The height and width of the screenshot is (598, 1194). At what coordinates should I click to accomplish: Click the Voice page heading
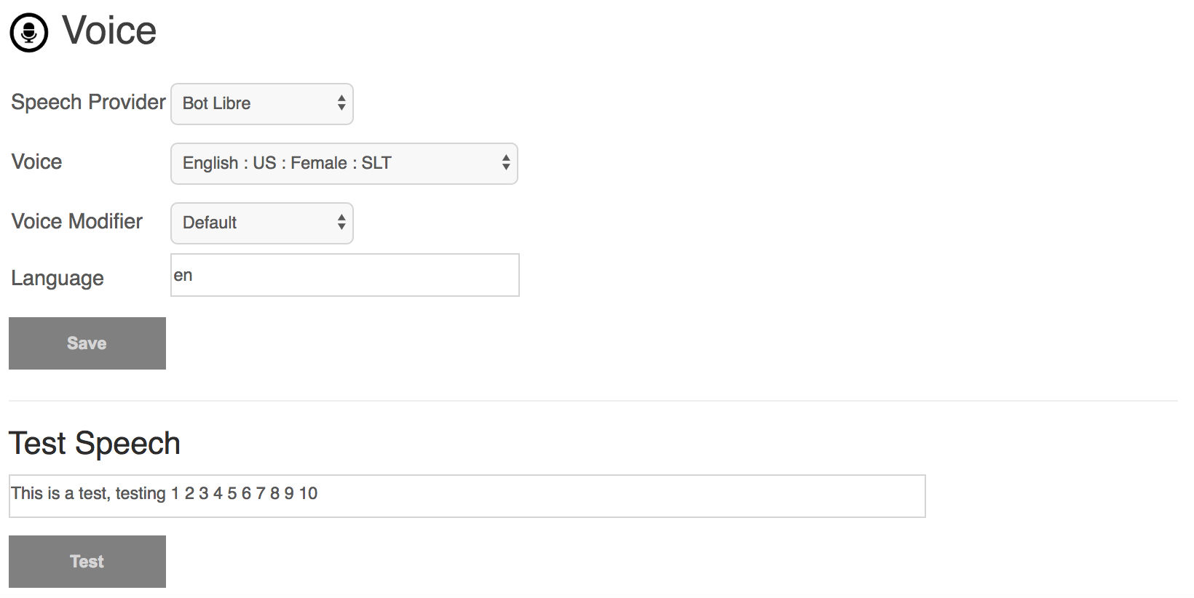(109, 31)
